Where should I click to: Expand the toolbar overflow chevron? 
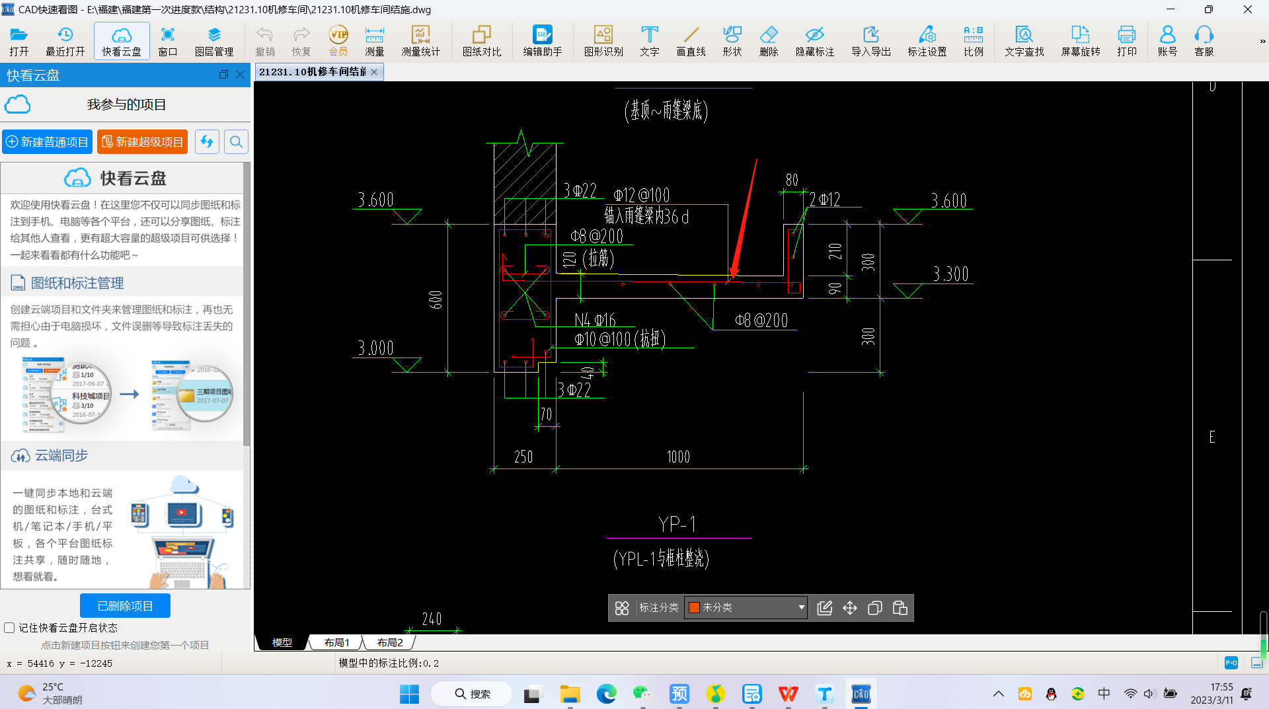pyautogui.click(x=1262, y=41)
